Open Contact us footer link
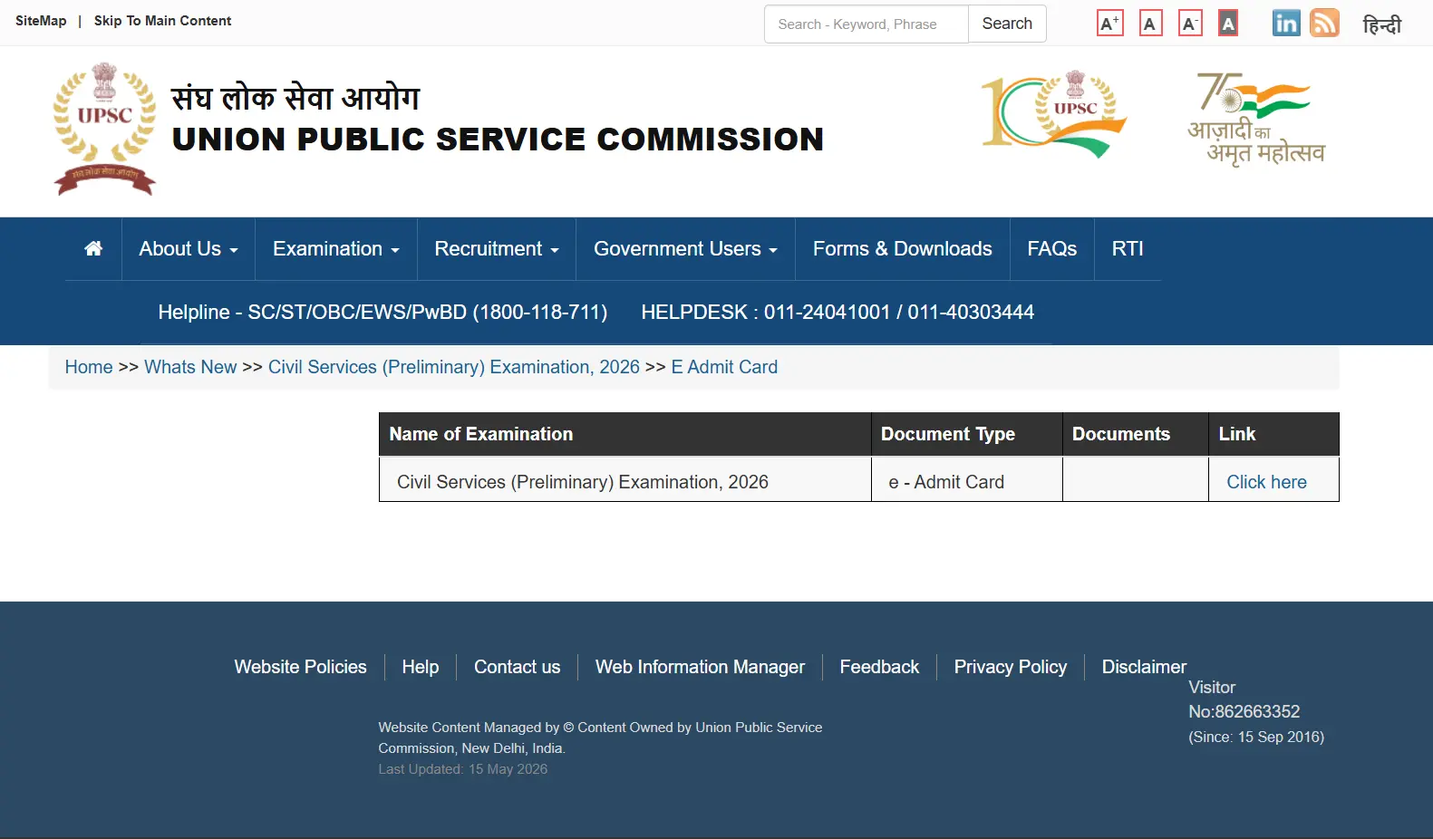Viewport: 1433px width, 839px height. pos(518,667)
